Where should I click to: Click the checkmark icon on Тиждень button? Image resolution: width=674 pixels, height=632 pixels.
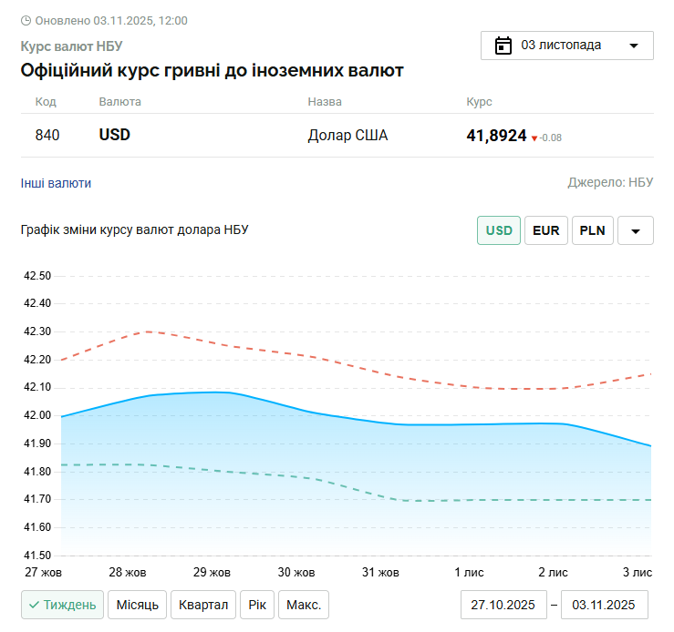(x=33, y=605)
